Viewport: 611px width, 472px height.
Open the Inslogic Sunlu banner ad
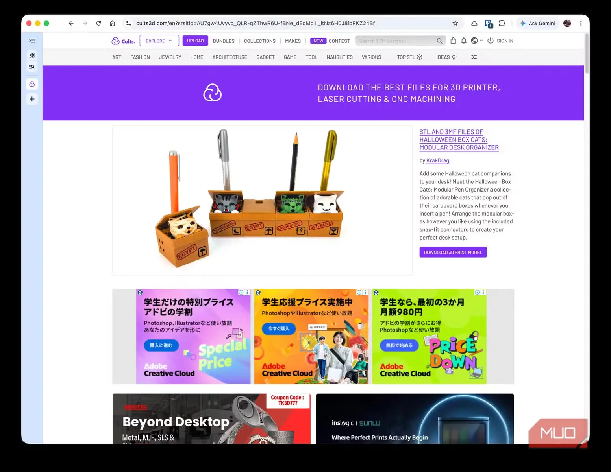(x=415, y=419)
